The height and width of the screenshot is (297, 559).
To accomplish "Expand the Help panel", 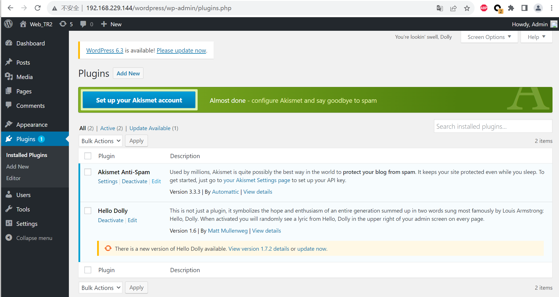I will point(536,37).
